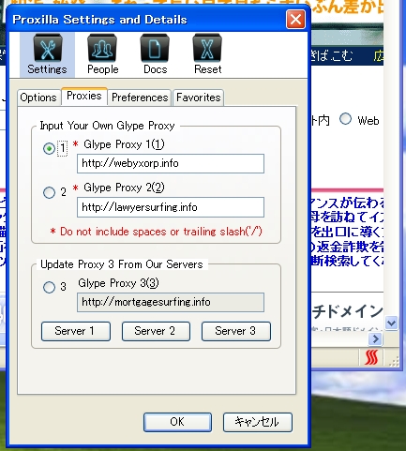Select Glype Proxy 1 radio button

click(49, 148)
